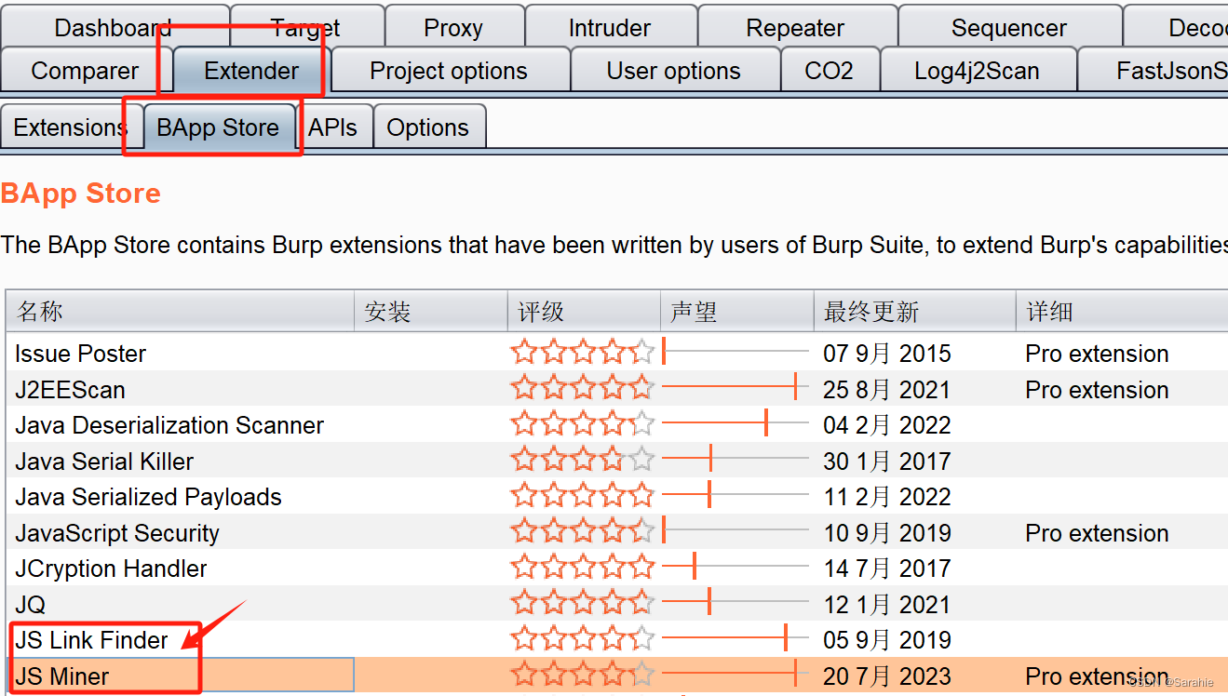
Task: Sort by 安装 column header
Action: [430, 311]
